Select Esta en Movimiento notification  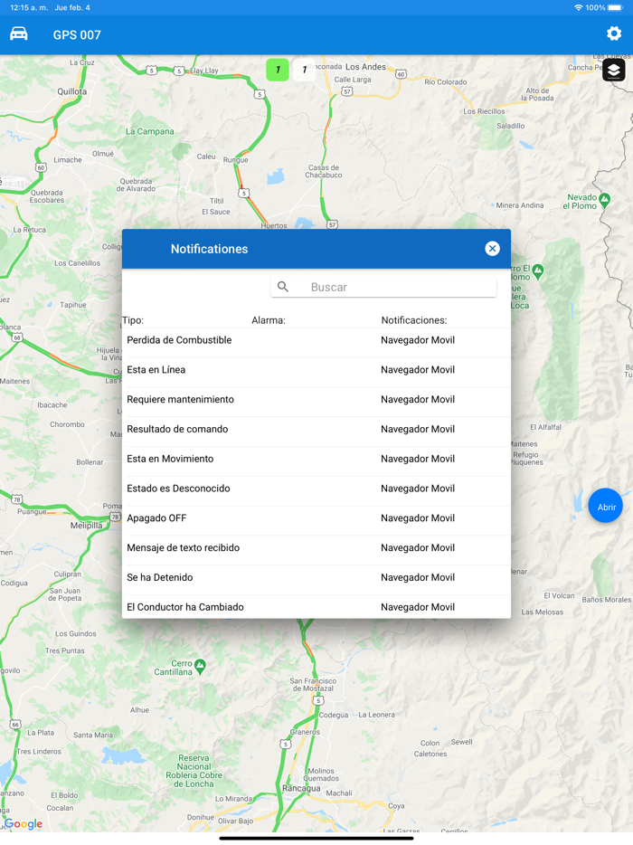pyautogui.click(x=316, y=459)
